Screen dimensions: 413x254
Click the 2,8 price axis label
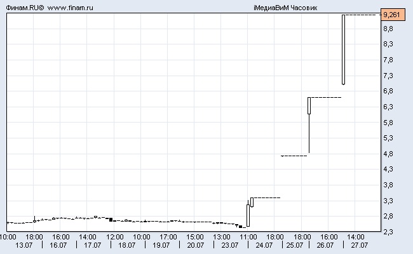(x=388, y=216)
